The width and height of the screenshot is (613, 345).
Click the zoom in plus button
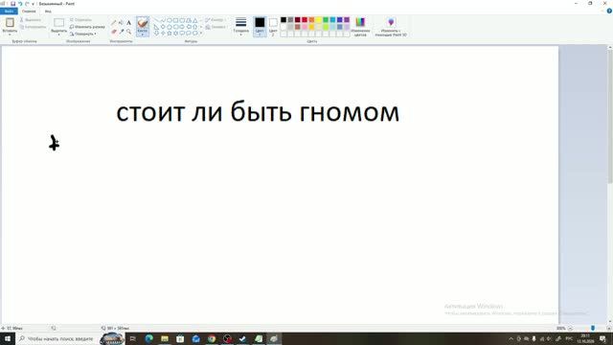[609, 328]
